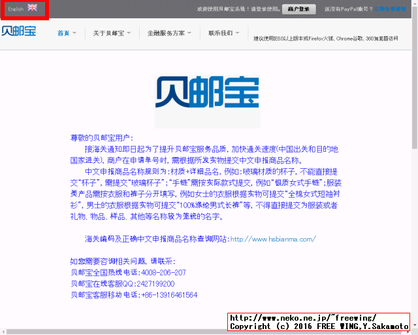Click the scroll-left arrow at bottom
418x335 pixels.
[x=3, y=332]
